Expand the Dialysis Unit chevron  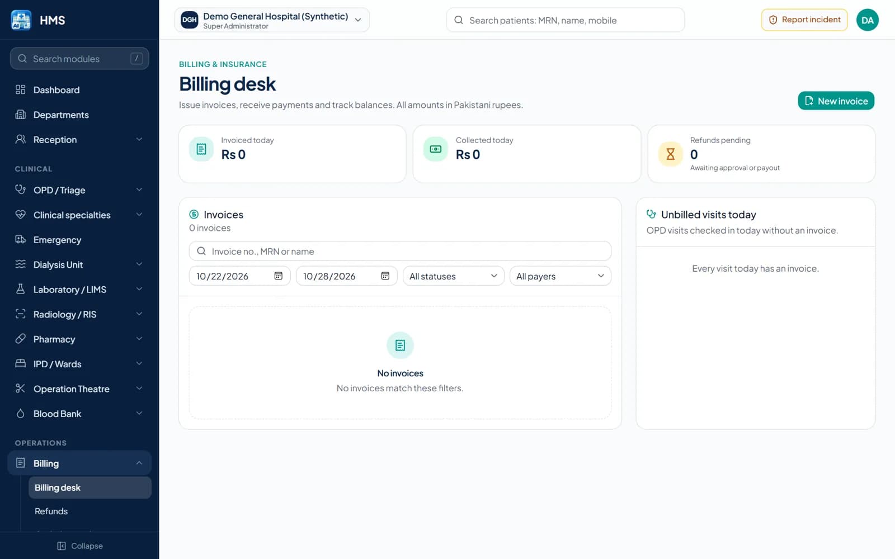click(139, 264)
